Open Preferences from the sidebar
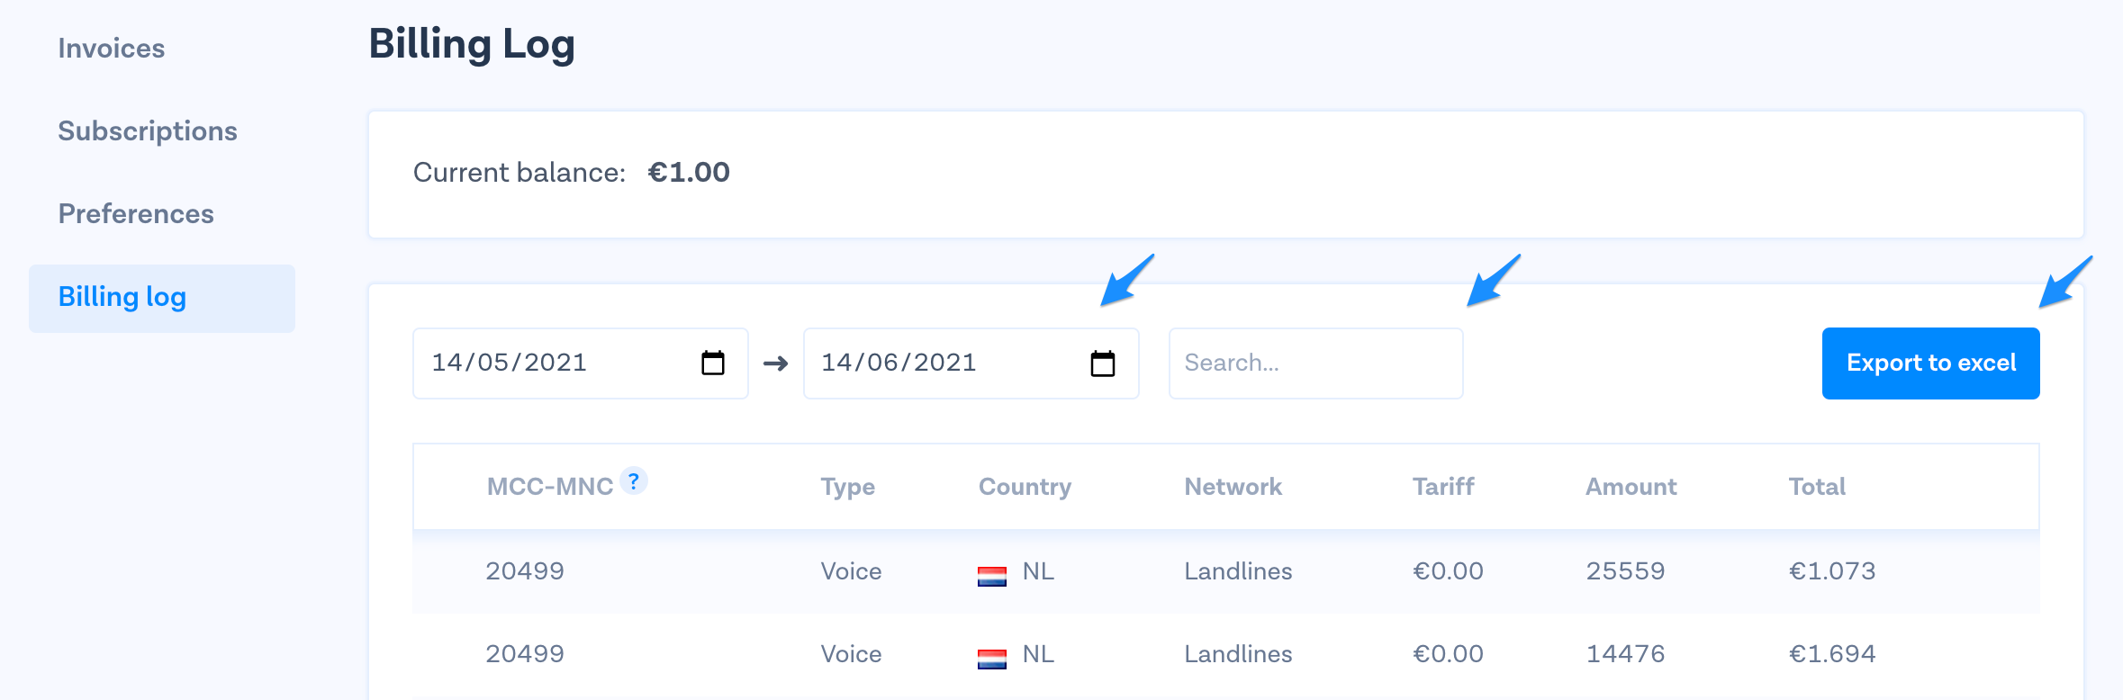 136,214
